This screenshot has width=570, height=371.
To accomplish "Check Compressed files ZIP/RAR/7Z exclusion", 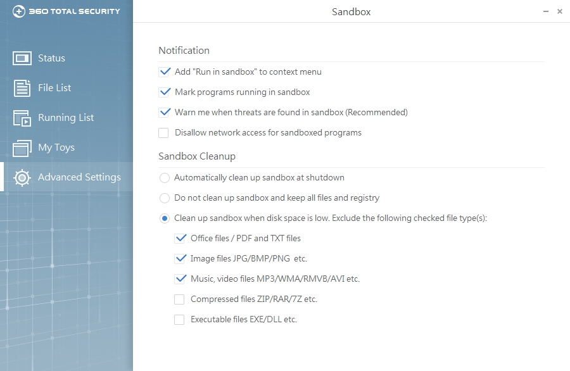I will 180,299.
